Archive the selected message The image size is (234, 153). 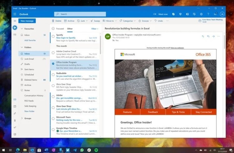[x=69, y=21]
